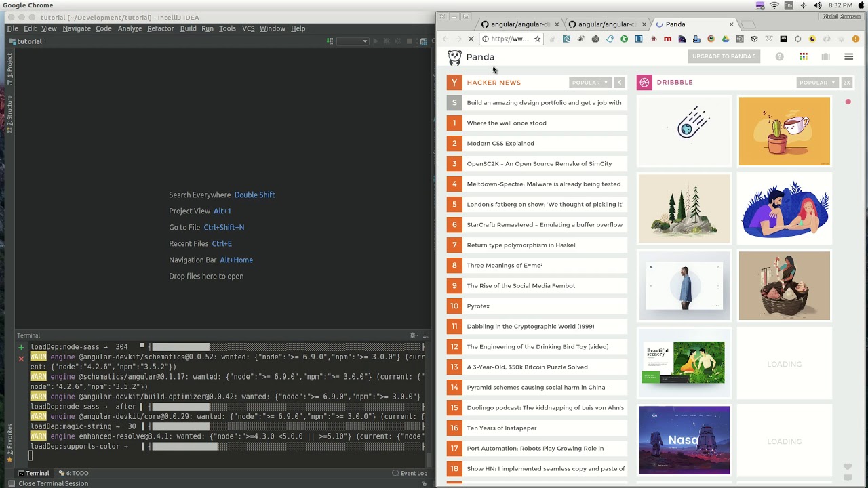Screen dimensions: 868x488
Task: Open the Panda hamburger menu
Action: click(x=848, y=57)
